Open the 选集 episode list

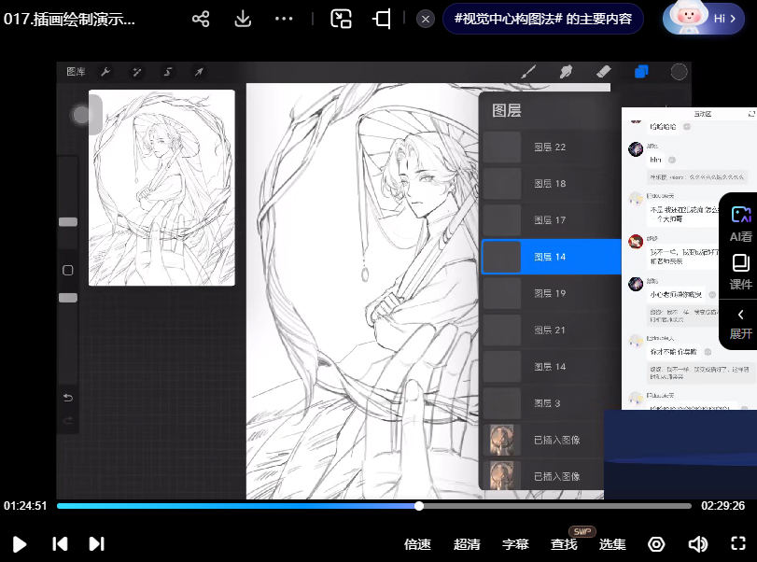612,544
